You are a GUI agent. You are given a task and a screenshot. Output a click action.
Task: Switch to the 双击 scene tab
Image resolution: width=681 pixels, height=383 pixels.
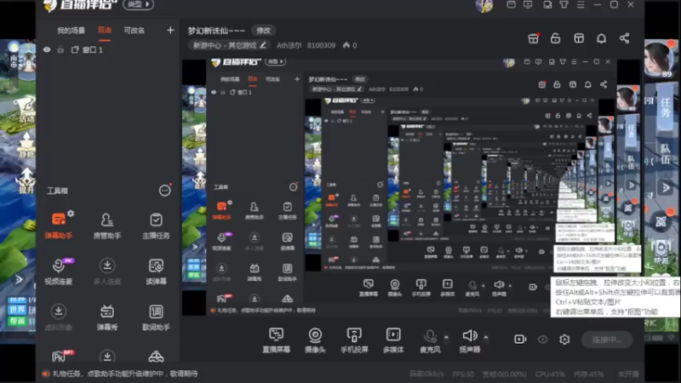tap(104, 31)
